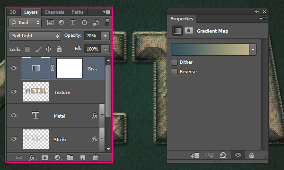Click the reset to adjustment defaults icon
The width and height of the screenshot is (284, 170).
[x=223, y=155]
